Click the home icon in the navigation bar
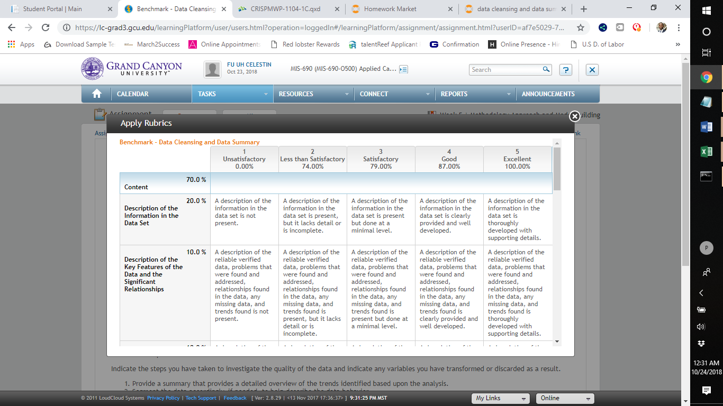723x406 pixels. pyautogui.click(x=96, y=94)
